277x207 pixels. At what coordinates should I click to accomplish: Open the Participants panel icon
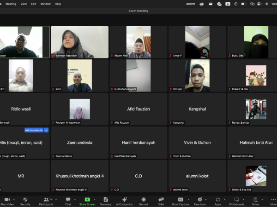click(46, 200)
